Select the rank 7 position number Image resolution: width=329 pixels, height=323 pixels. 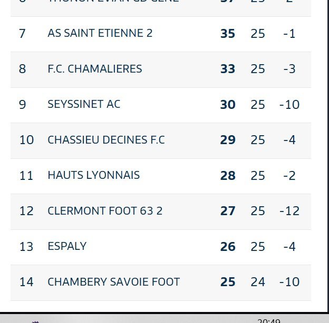(22, 34)
